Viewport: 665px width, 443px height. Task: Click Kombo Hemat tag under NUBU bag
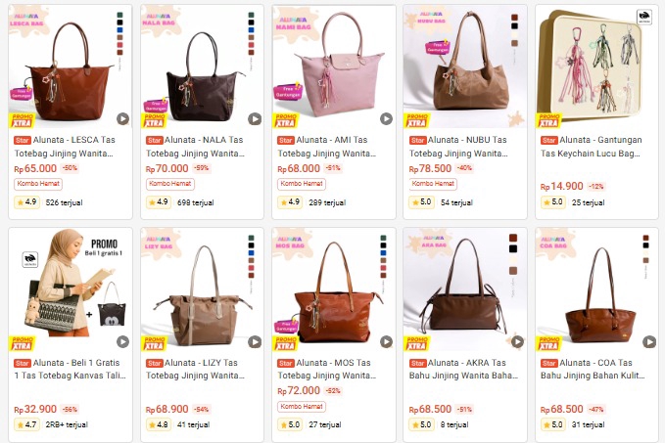pyautogui.click(x=433, y=184)
